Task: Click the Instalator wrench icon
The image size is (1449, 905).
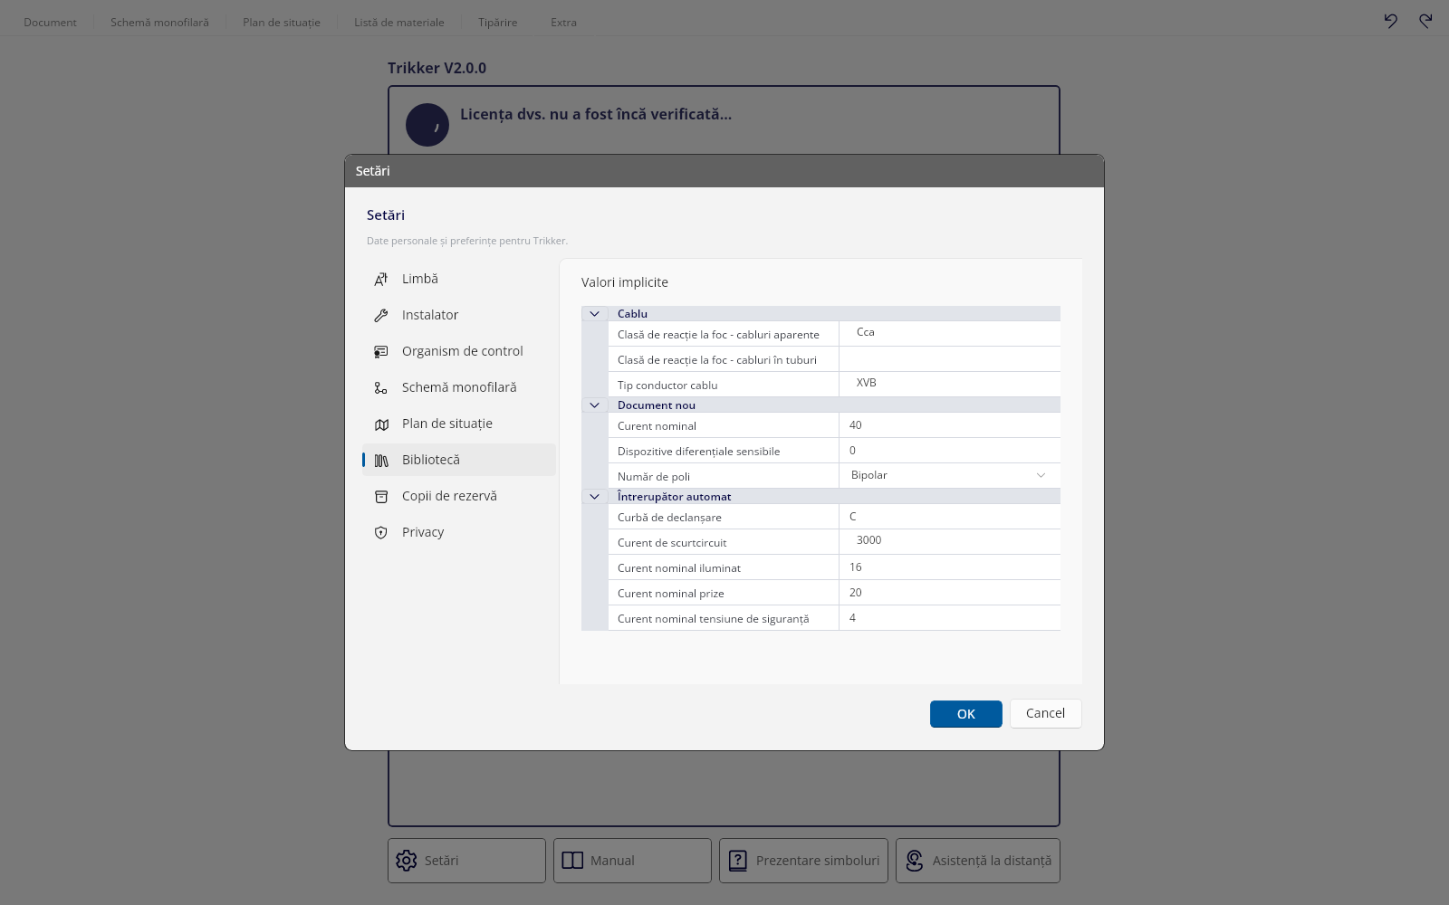Action: pos(381,315)
